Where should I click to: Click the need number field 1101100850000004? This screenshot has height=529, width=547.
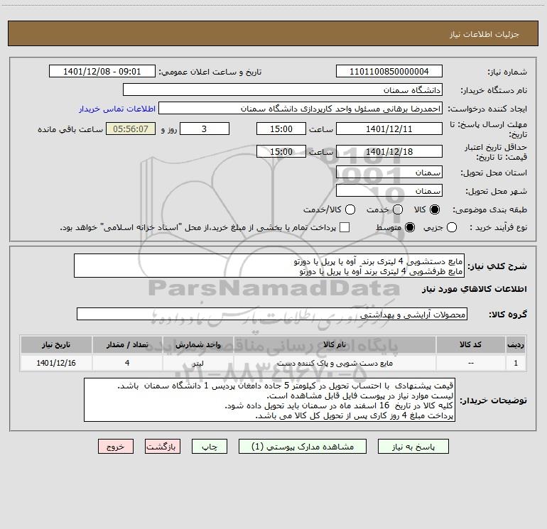pos(389,72)
